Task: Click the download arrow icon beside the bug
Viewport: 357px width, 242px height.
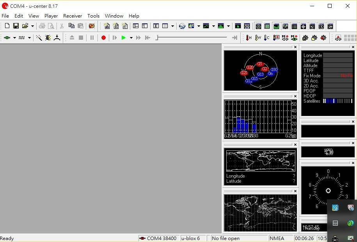Action: [x=57, y=37]
